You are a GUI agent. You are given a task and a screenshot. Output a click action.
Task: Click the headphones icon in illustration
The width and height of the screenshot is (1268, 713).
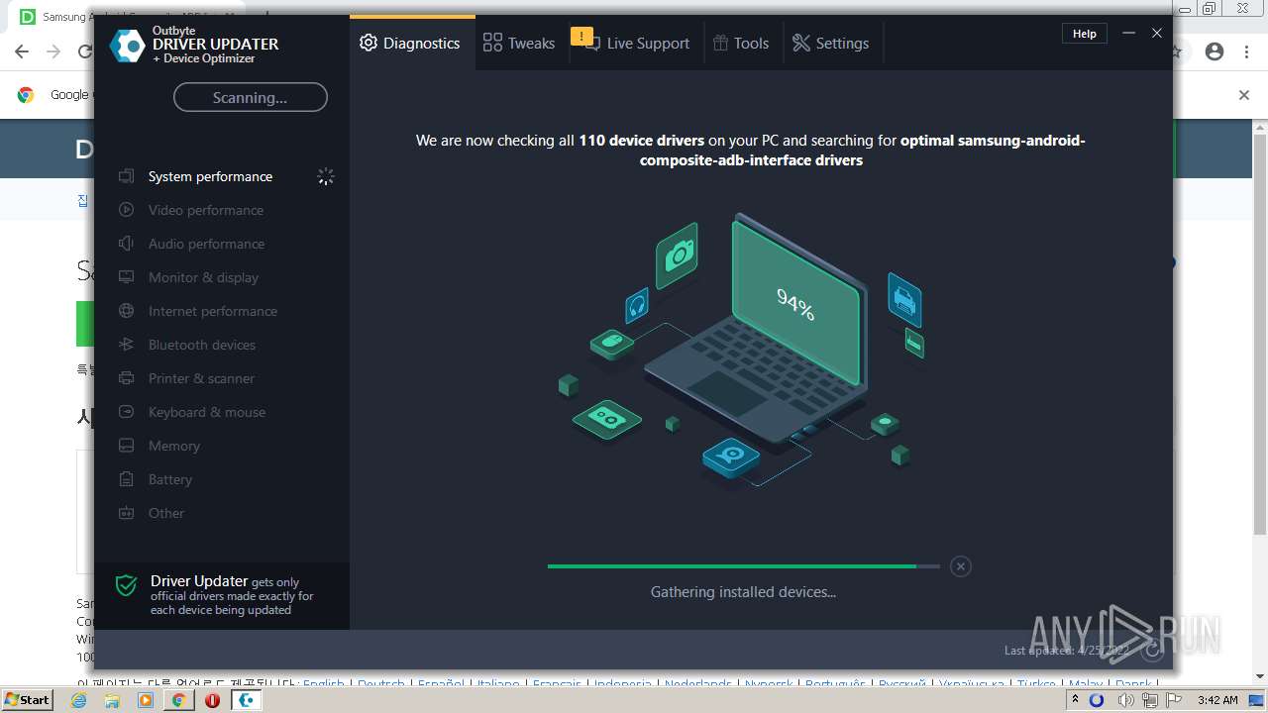636,305
